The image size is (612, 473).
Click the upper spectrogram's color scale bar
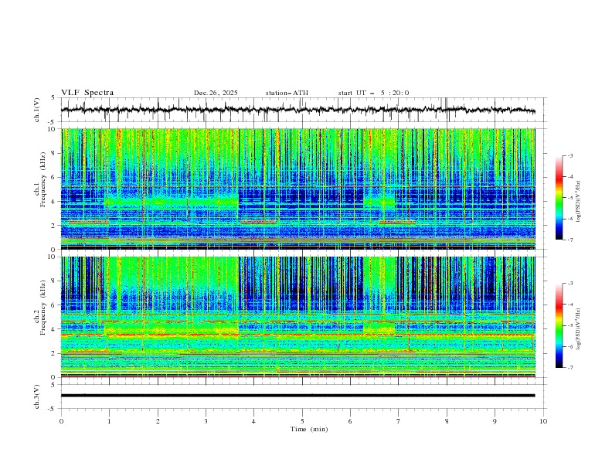pos(559,198)
